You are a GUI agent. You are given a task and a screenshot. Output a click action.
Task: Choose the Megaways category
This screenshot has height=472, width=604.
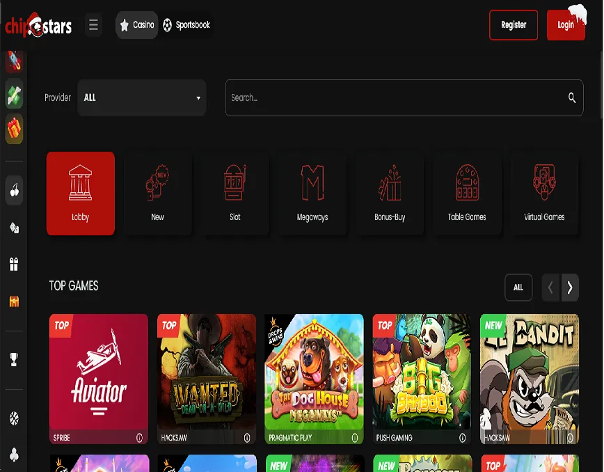tap(312, 194)
